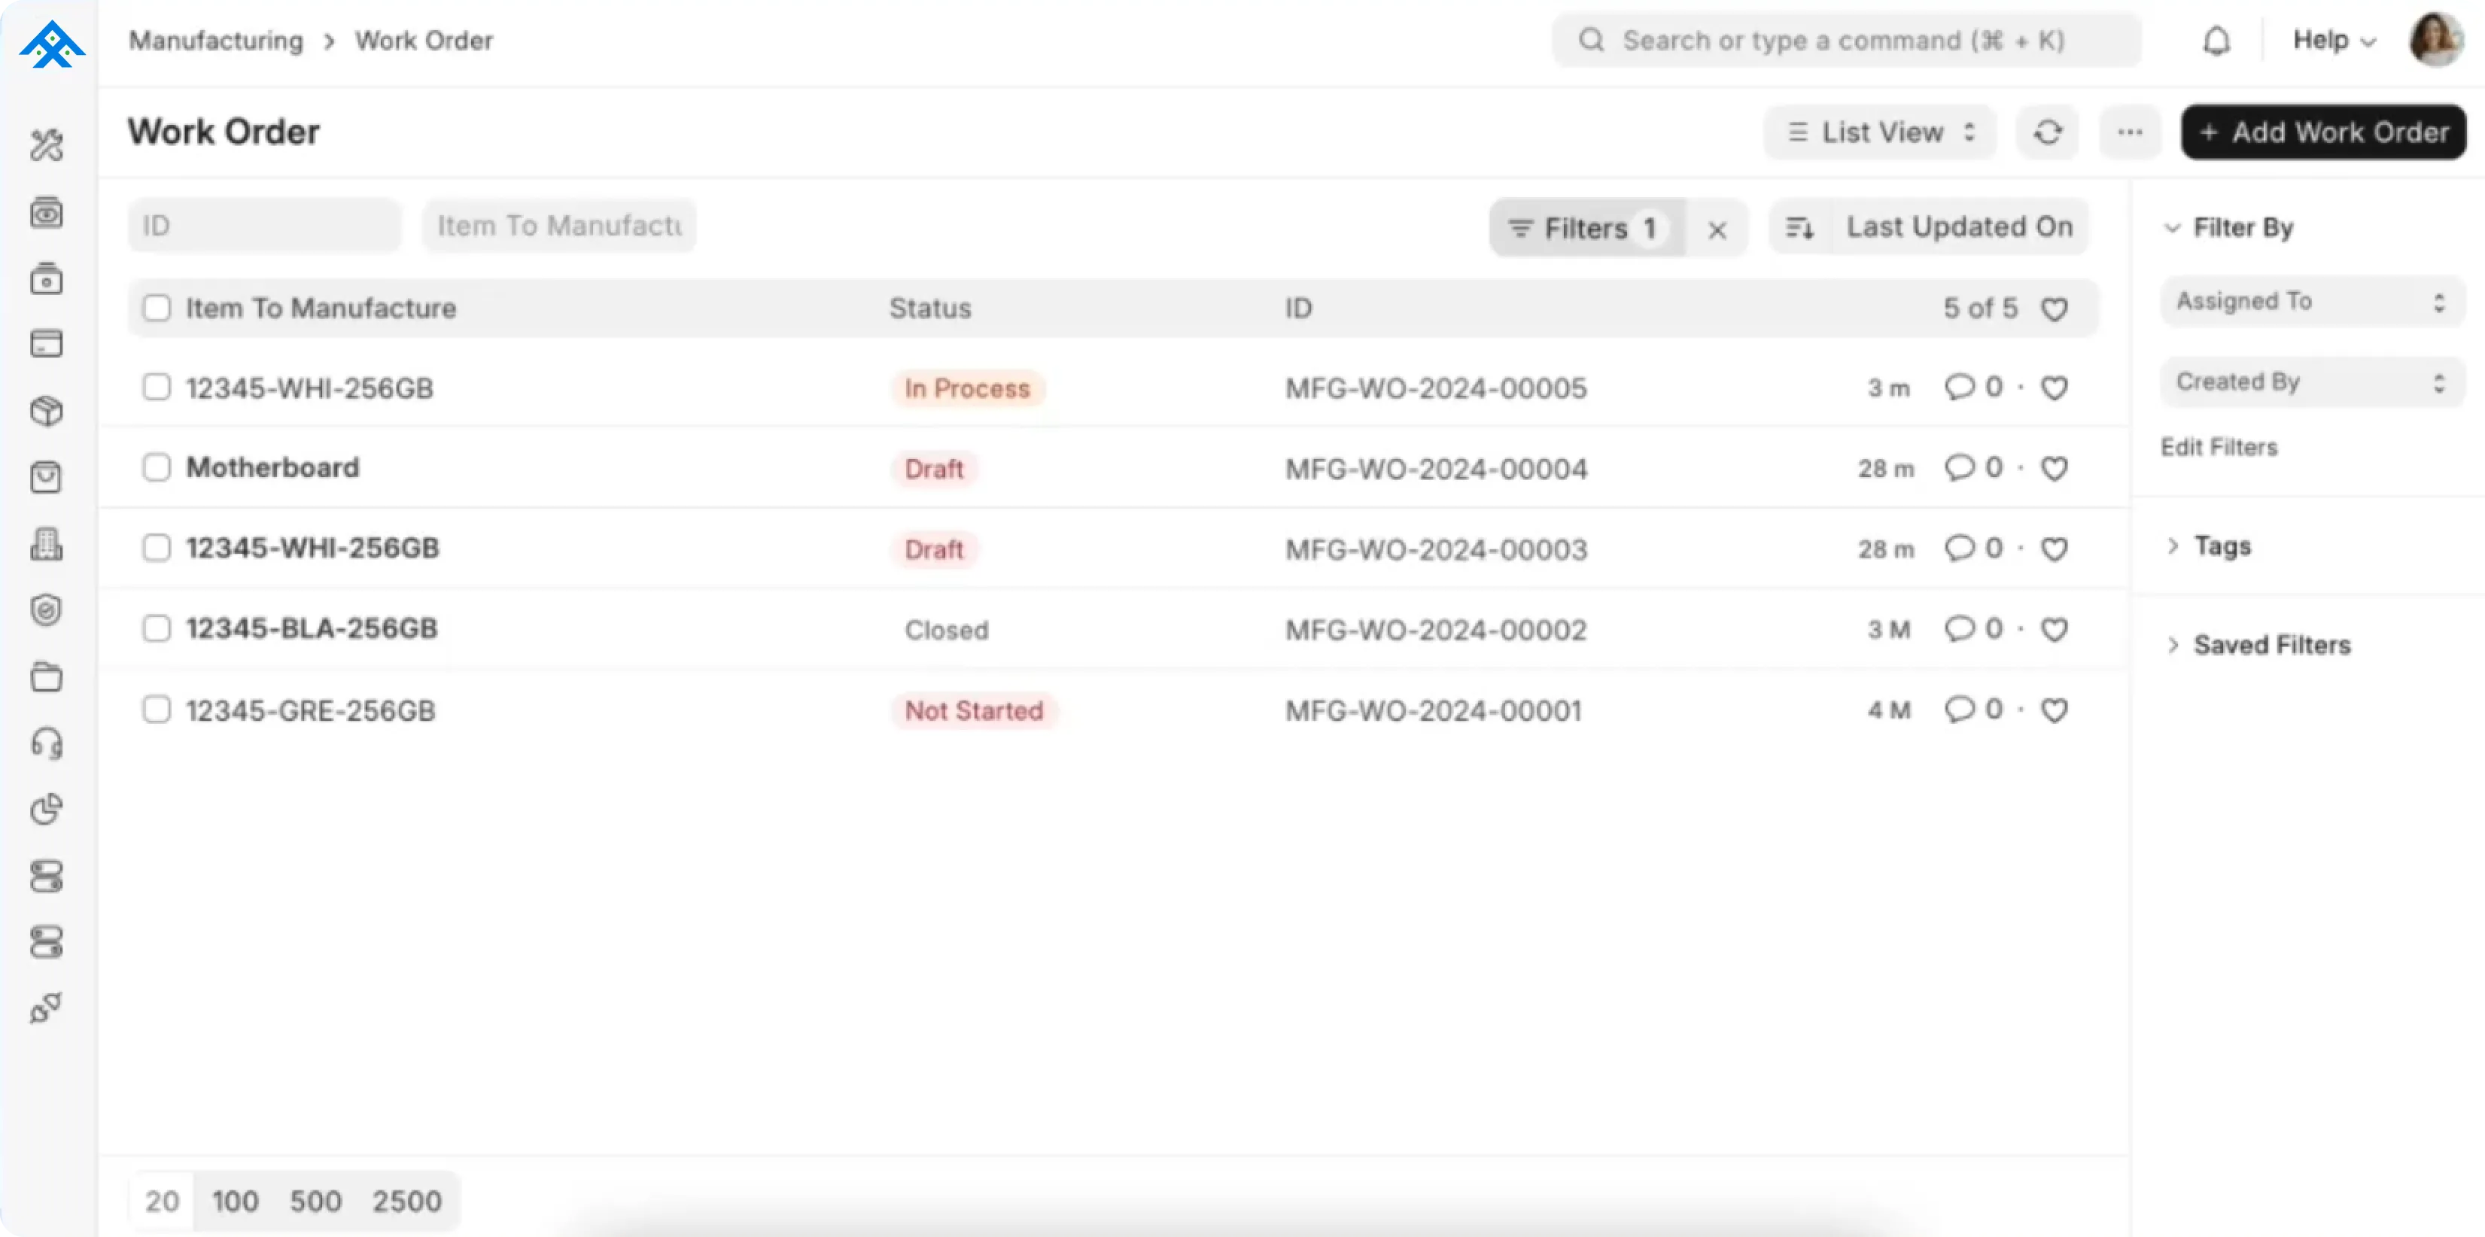This screenshot has height=1237, width=2485.
Task: Go to Manufacturing in the breadcrumb
Action: [216, 41]
